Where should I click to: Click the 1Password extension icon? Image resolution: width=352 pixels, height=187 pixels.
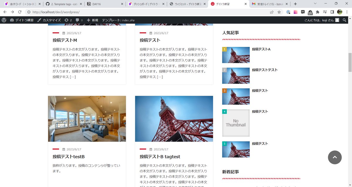pyautogui.click(x=288, y=12)
